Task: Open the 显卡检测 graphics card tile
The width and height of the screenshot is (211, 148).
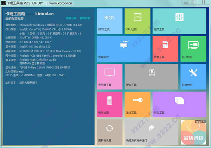Action: coord(193,49)
